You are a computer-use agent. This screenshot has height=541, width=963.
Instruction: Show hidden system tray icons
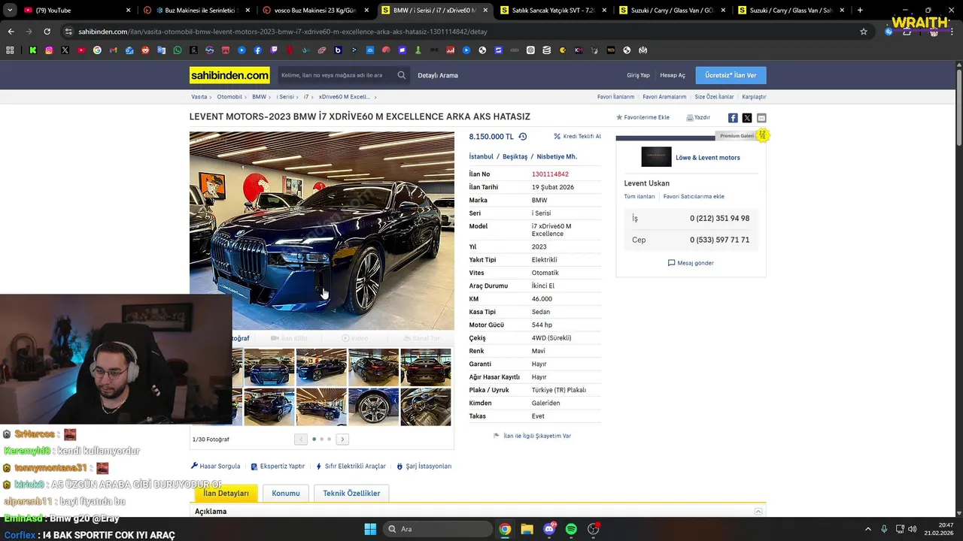point(867,529)
